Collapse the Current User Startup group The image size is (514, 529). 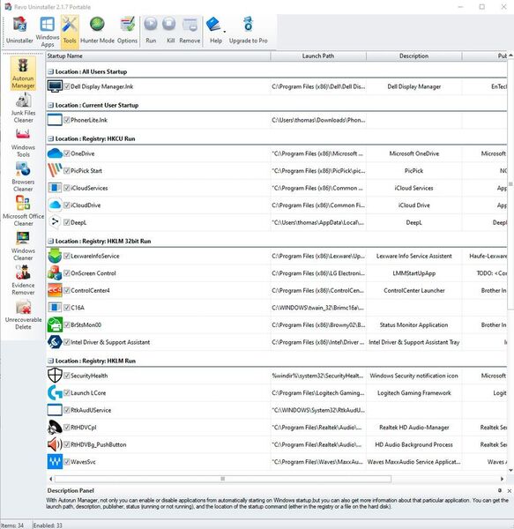coord(50,105)
